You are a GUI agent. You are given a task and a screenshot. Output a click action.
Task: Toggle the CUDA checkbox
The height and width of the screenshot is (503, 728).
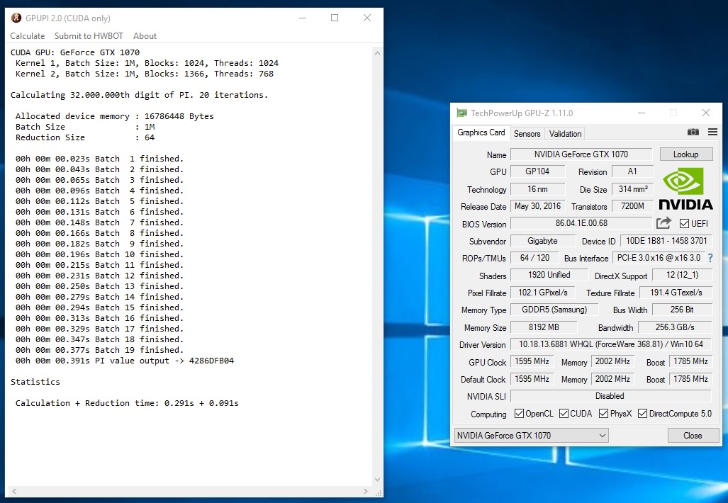[x=564, y=414]
